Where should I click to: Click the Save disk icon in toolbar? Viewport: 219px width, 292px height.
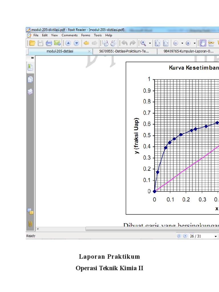click(41, 43)
